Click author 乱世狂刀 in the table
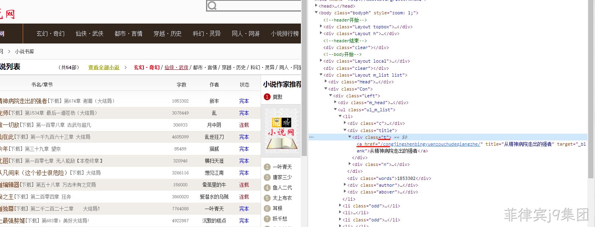Image resolution: width=595 pixels, height=227 pixels. point(214,137)
